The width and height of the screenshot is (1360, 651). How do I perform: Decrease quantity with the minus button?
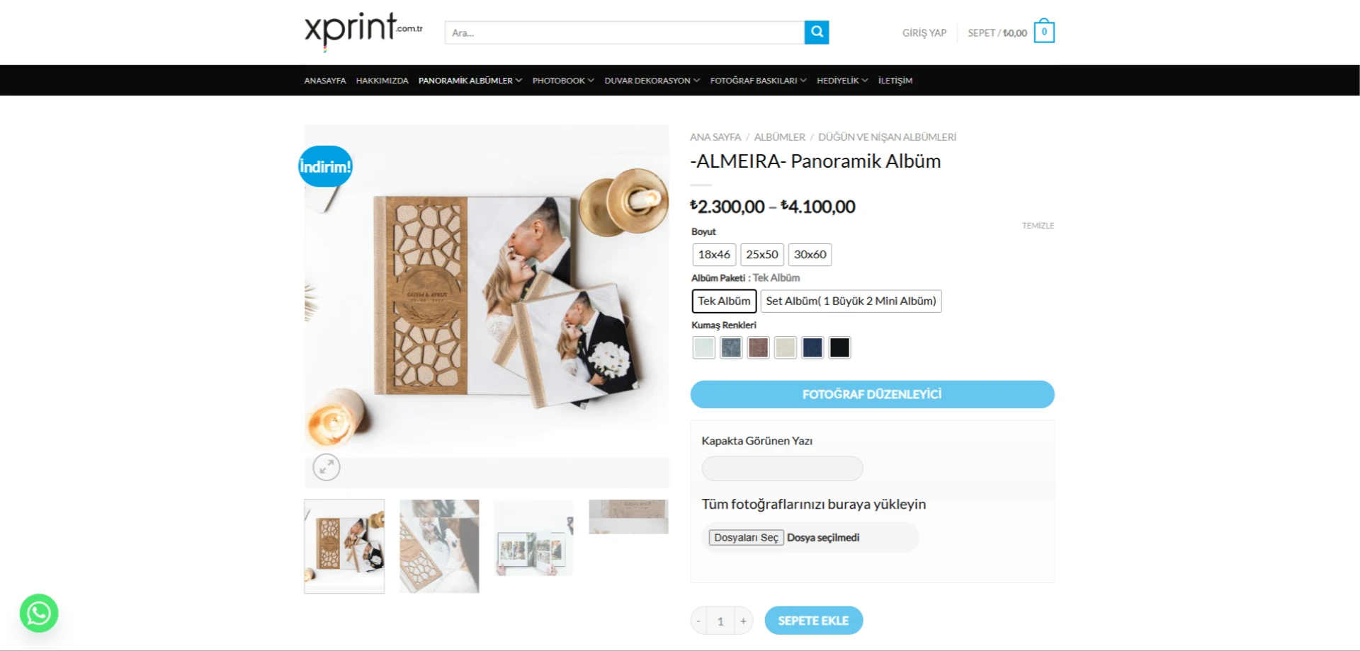tap(698, 621)
